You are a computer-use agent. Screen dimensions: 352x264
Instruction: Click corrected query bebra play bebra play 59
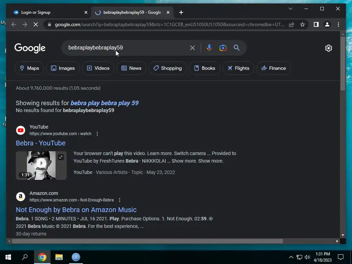tap(104, 103)
